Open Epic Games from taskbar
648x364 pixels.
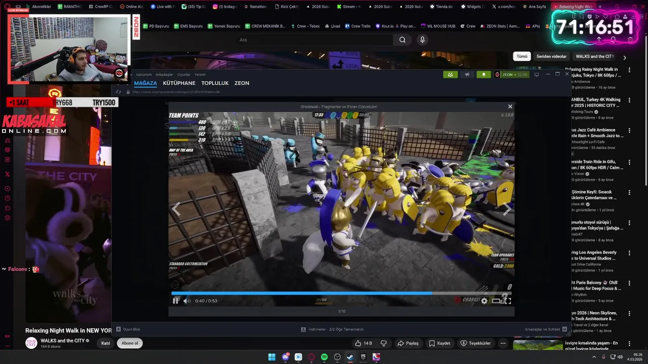point(363,357)
